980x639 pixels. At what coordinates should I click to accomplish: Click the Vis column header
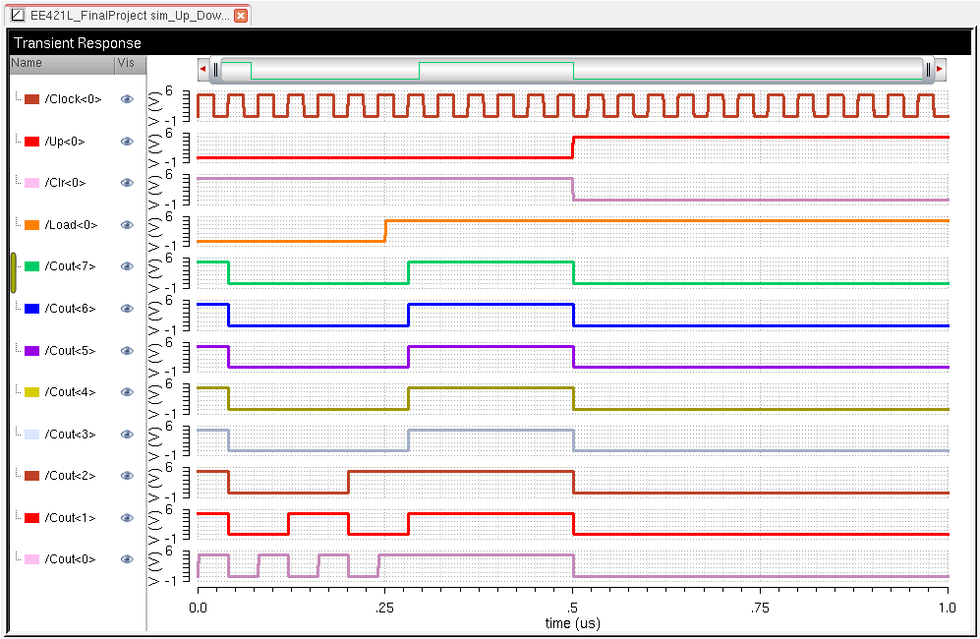coord(128,63)
